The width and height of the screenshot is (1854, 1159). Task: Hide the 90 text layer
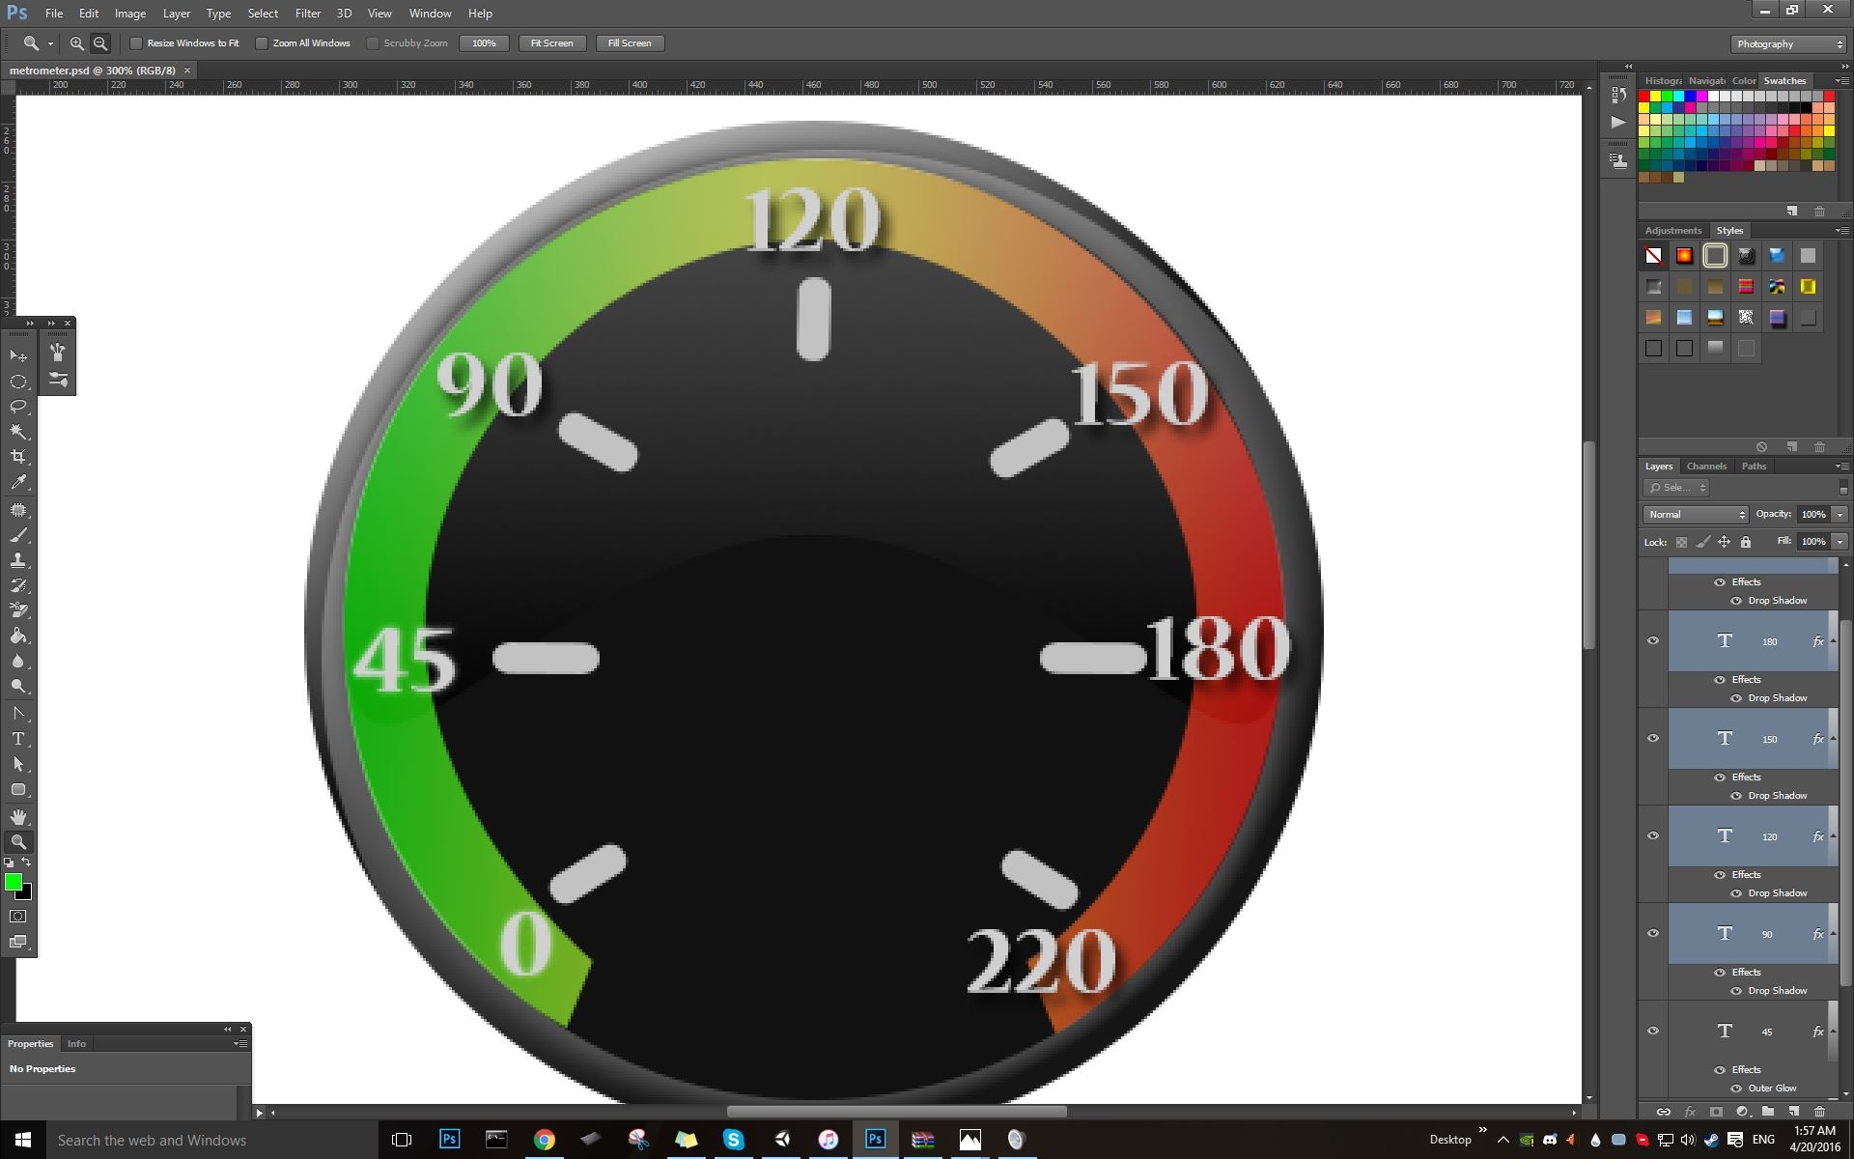[x=1653, y=933]
